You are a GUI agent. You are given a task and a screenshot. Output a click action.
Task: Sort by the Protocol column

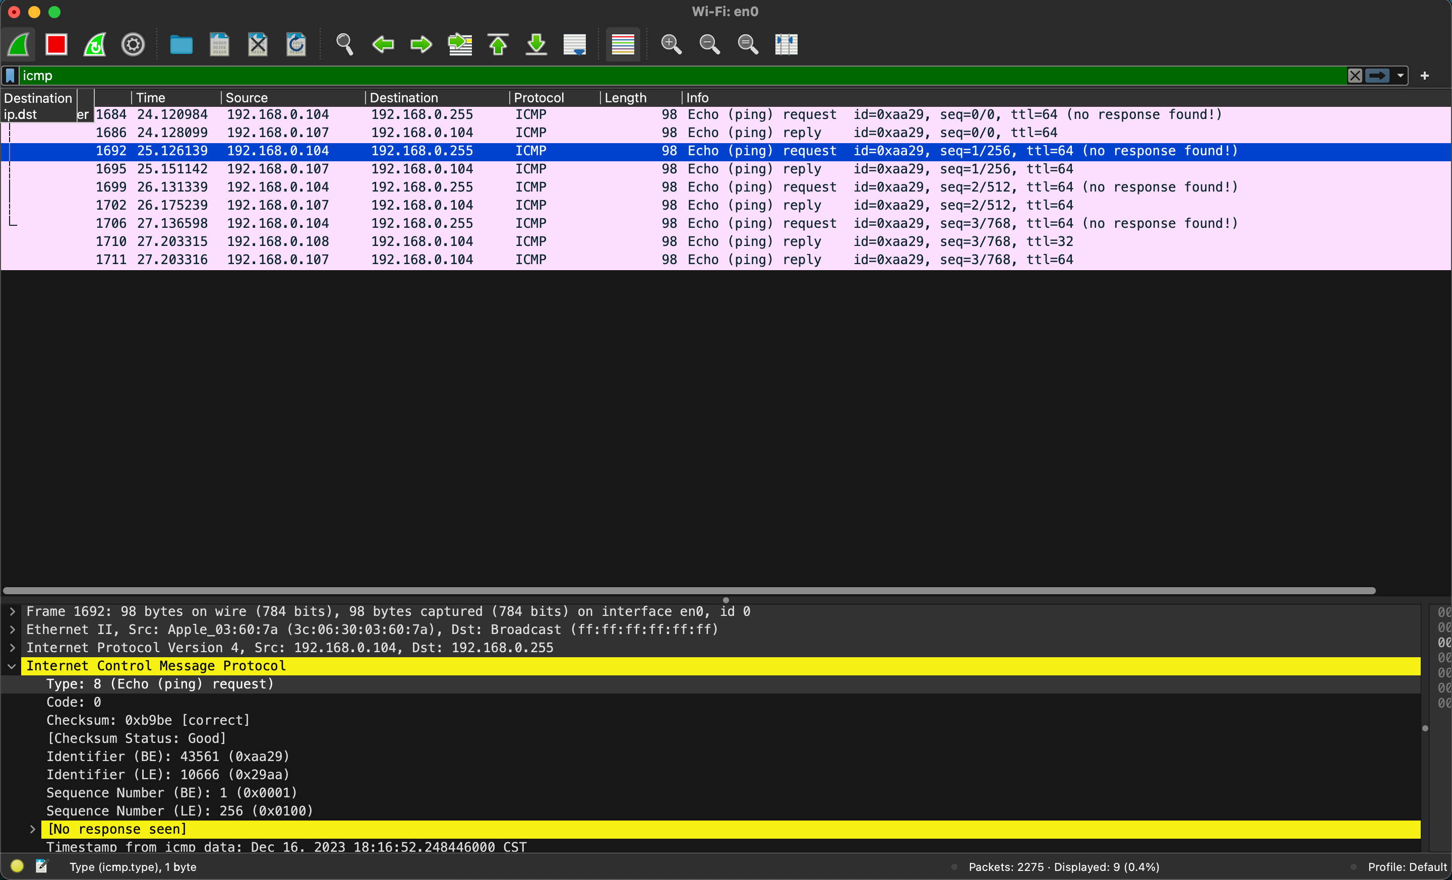(x=555, y=98)
